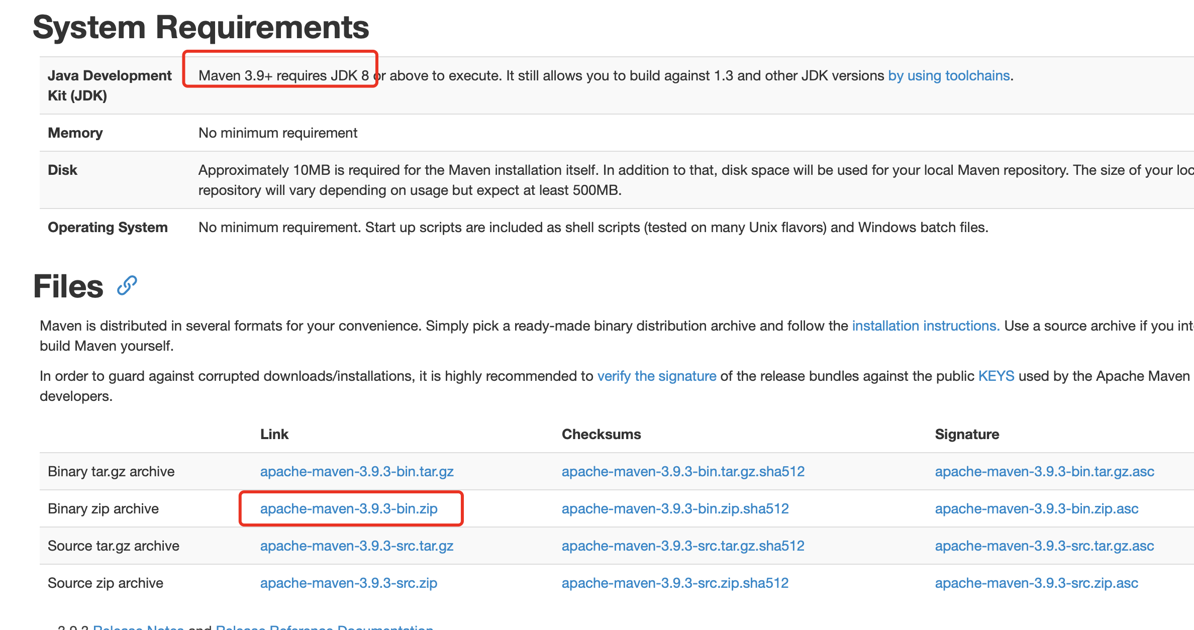The height and width of the screenshot is (630, 1194).
Task: Open the src.zip.sha512 checksum file
Action: click(x=675, y=583)
